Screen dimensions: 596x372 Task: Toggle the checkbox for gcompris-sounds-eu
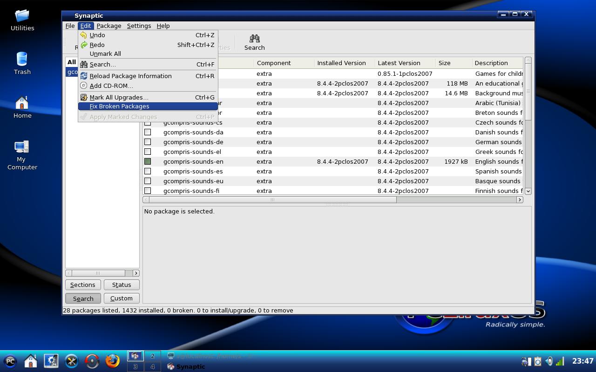tap(148, 181)
